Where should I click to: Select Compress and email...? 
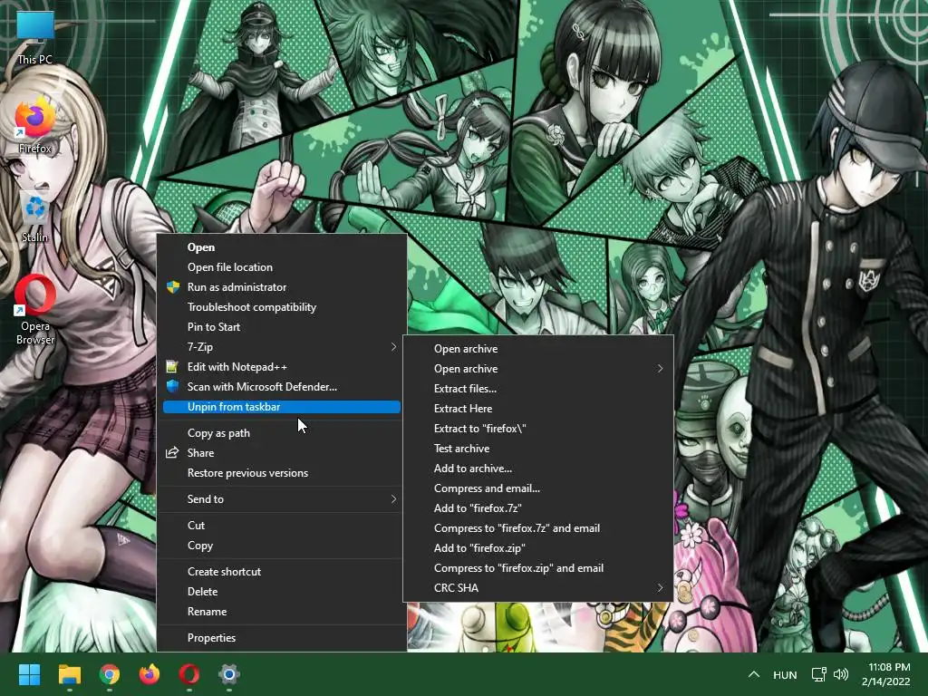pos(538,488)
